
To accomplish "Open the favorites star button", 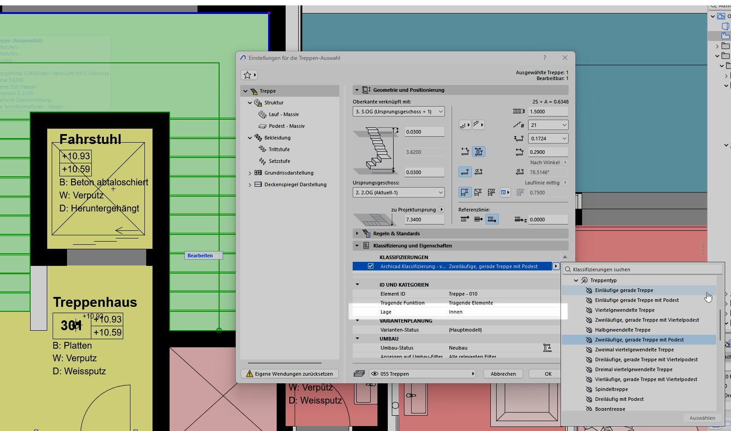I will pos(249,75).
